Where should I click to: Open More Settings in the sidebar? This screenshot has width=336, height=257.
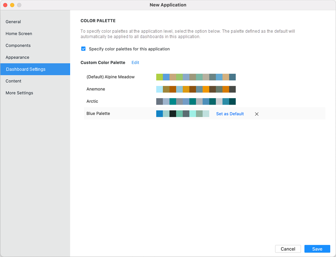tap(19, 93)
